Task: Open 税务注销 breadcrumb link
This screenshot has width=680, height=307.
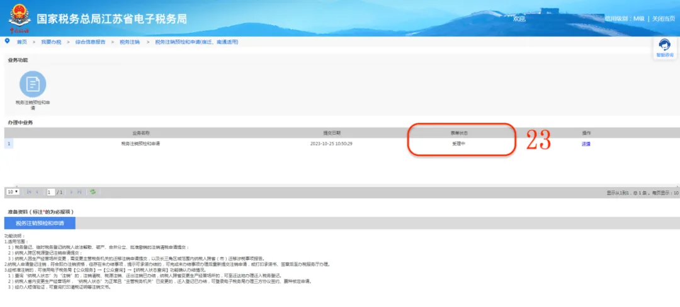Action: tap(130, 42)
